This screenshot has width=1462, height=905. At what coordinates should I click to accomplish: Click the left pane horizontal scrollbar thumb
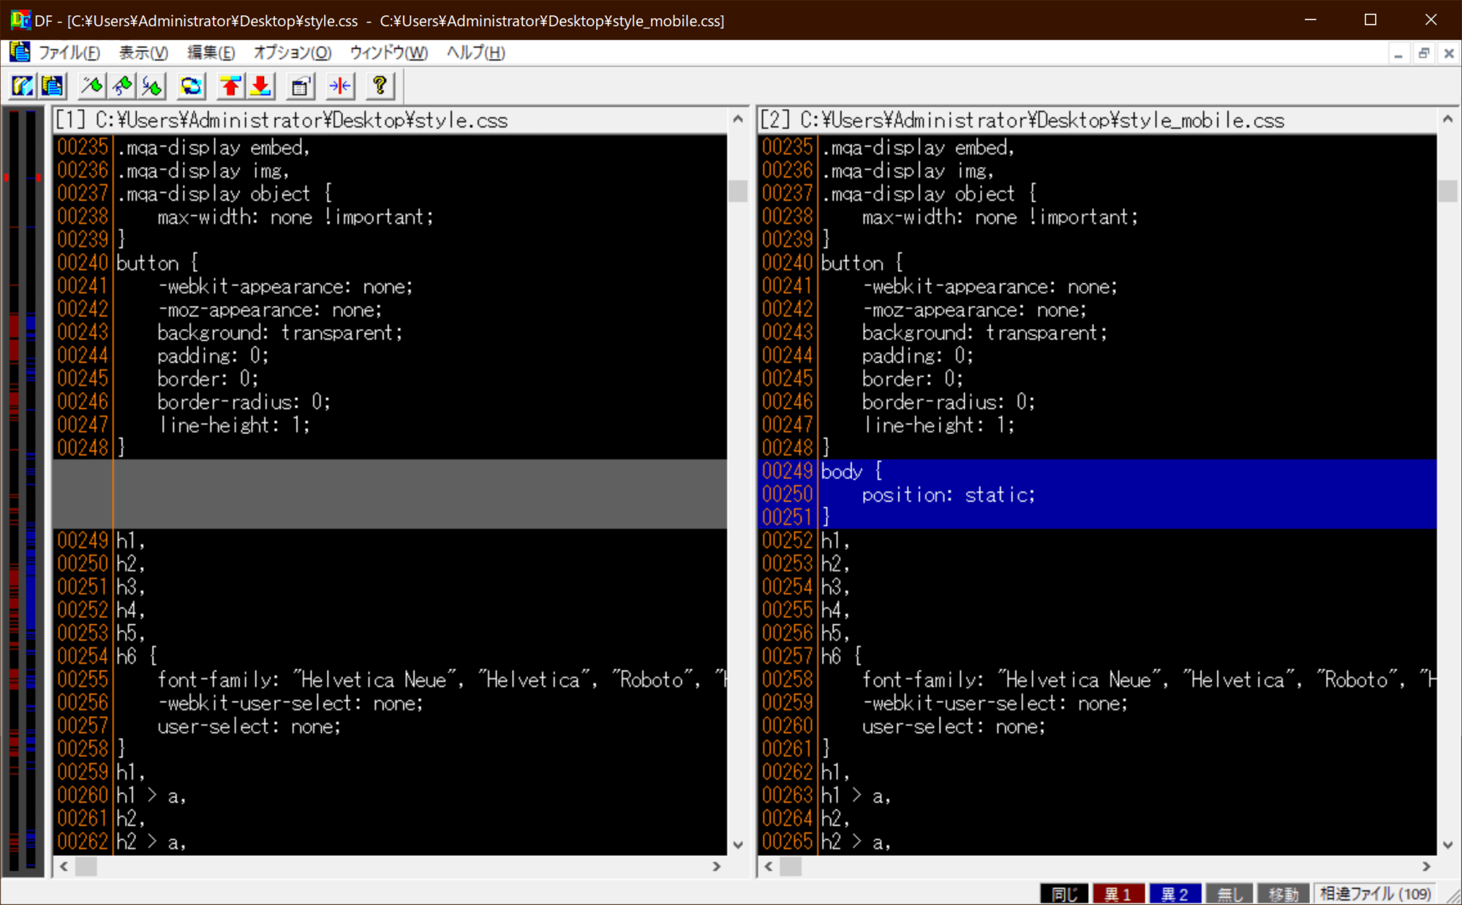tap(86, 866)
